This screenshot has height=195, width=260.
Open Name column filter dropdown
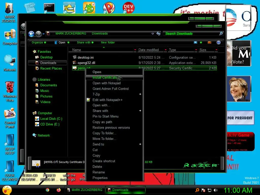pyautogui.click(x=135, y=50)
